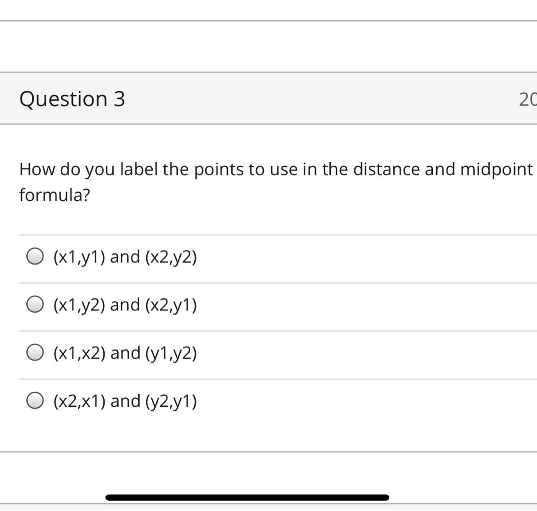The image size is (537, 511).
Task: Click the word "formula?" in the question
Action: pos(55,195)
